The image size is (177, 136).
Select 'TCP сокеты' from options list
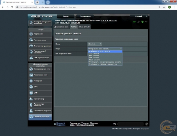(94, 53)
